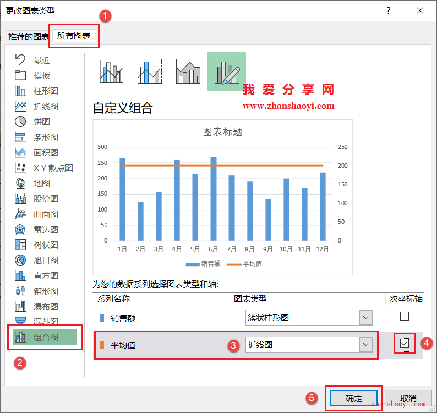437x413 pixels.
Task: Choose the Column chart (柱形图) icon
Action: (x=20, y=91)
